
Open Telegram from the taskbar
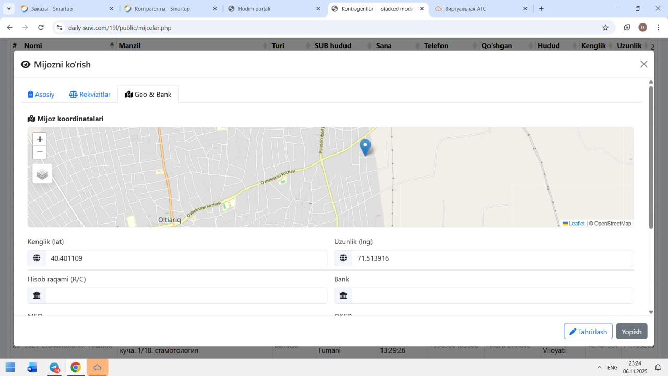[54, 367]
